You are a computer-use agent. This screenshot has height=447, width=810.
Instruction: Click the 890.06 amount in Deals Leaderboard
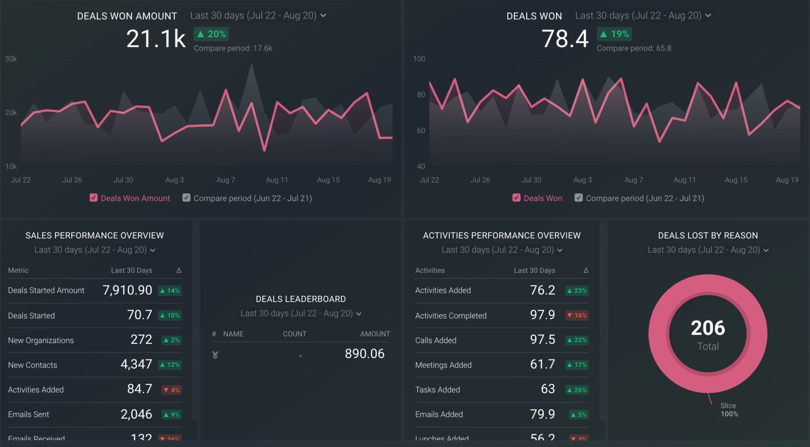[364, 354]
